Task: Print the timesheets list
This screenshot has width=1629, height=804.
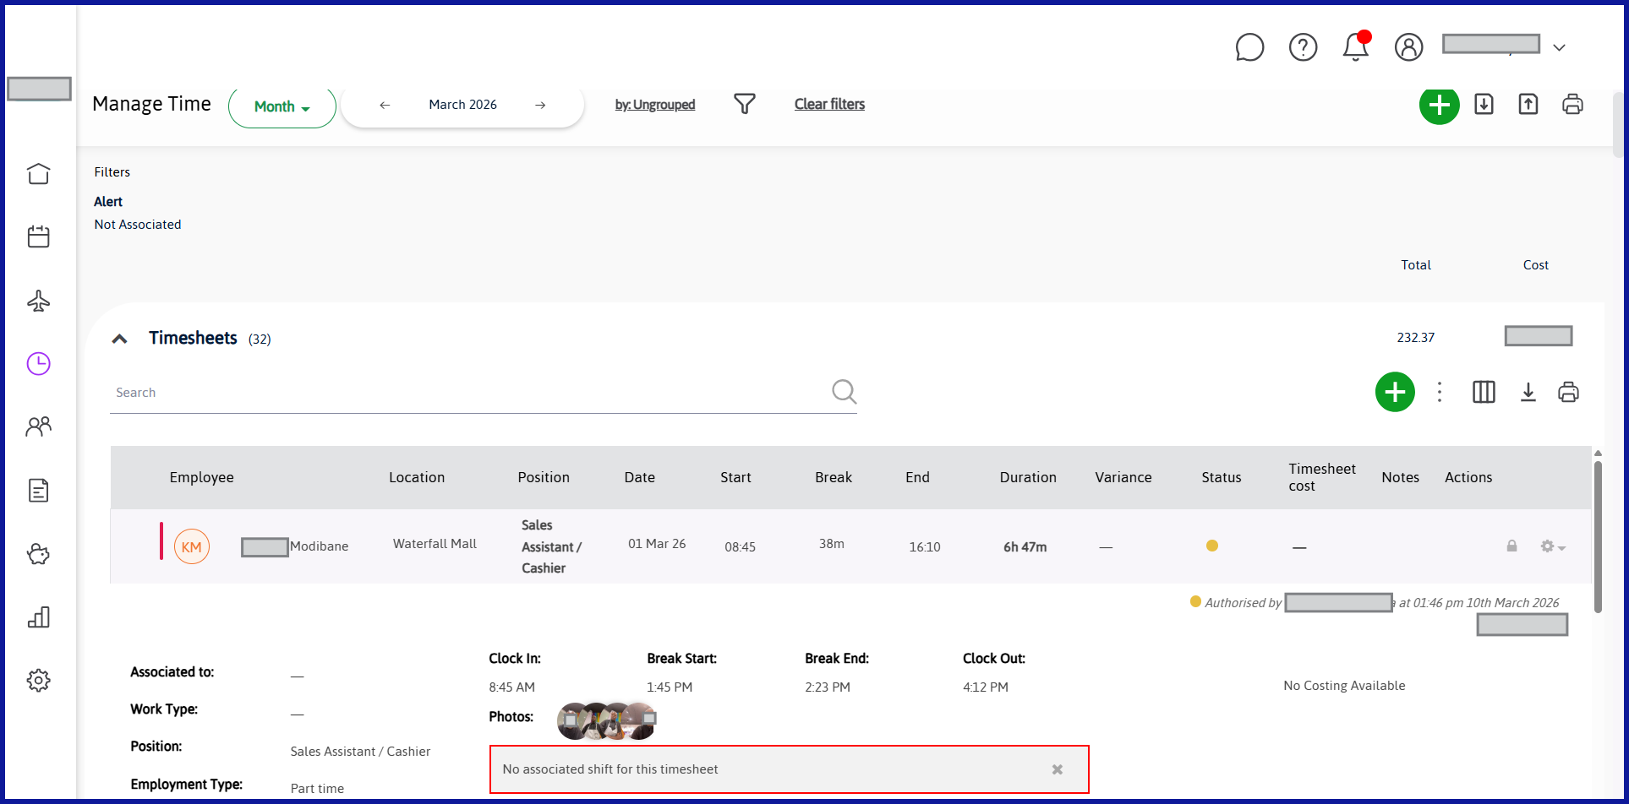Action: [x=1568, y=392]
